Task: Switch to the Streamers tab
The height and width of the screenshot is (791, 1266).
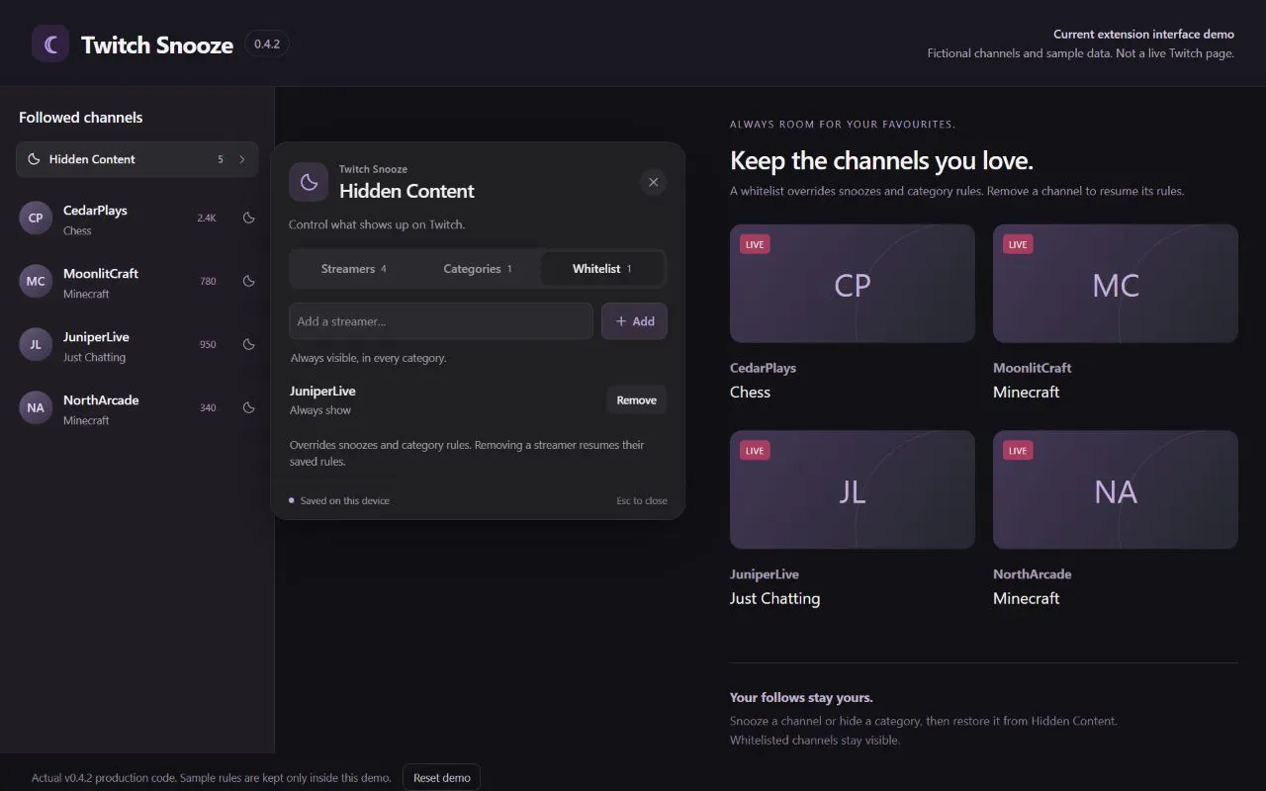Action: (x=353, y=269)
